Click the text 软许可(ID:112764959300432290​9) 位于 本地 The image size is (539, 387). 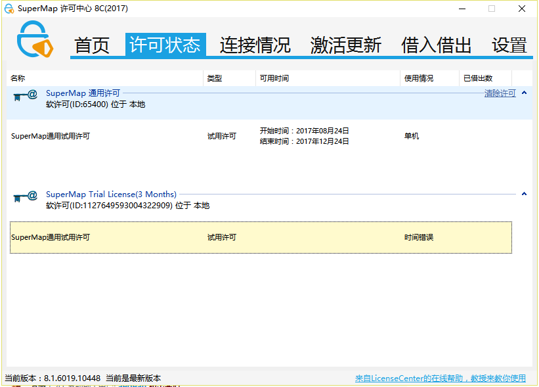(x=127, y=206)
